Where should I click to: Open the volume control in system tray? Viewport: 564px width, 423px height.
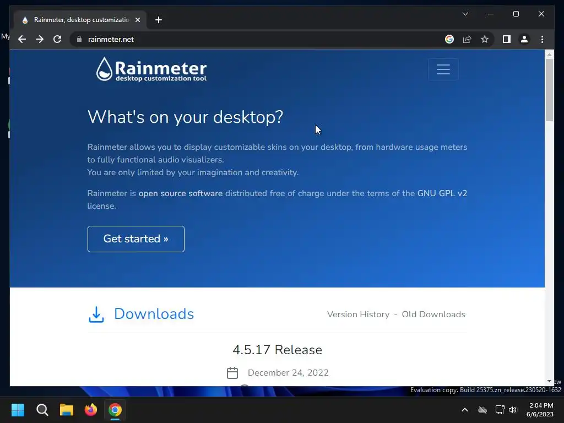tap(513, 410)
